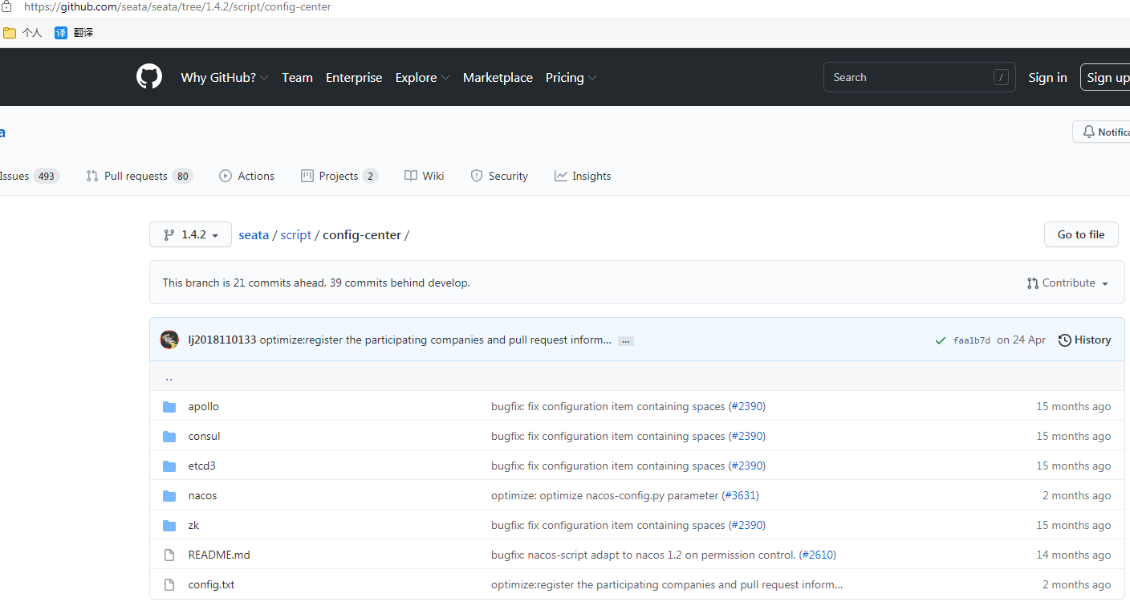Switch to the Security tab
The width and height of the screenshot is (1130, 602).
click(499, 176)
